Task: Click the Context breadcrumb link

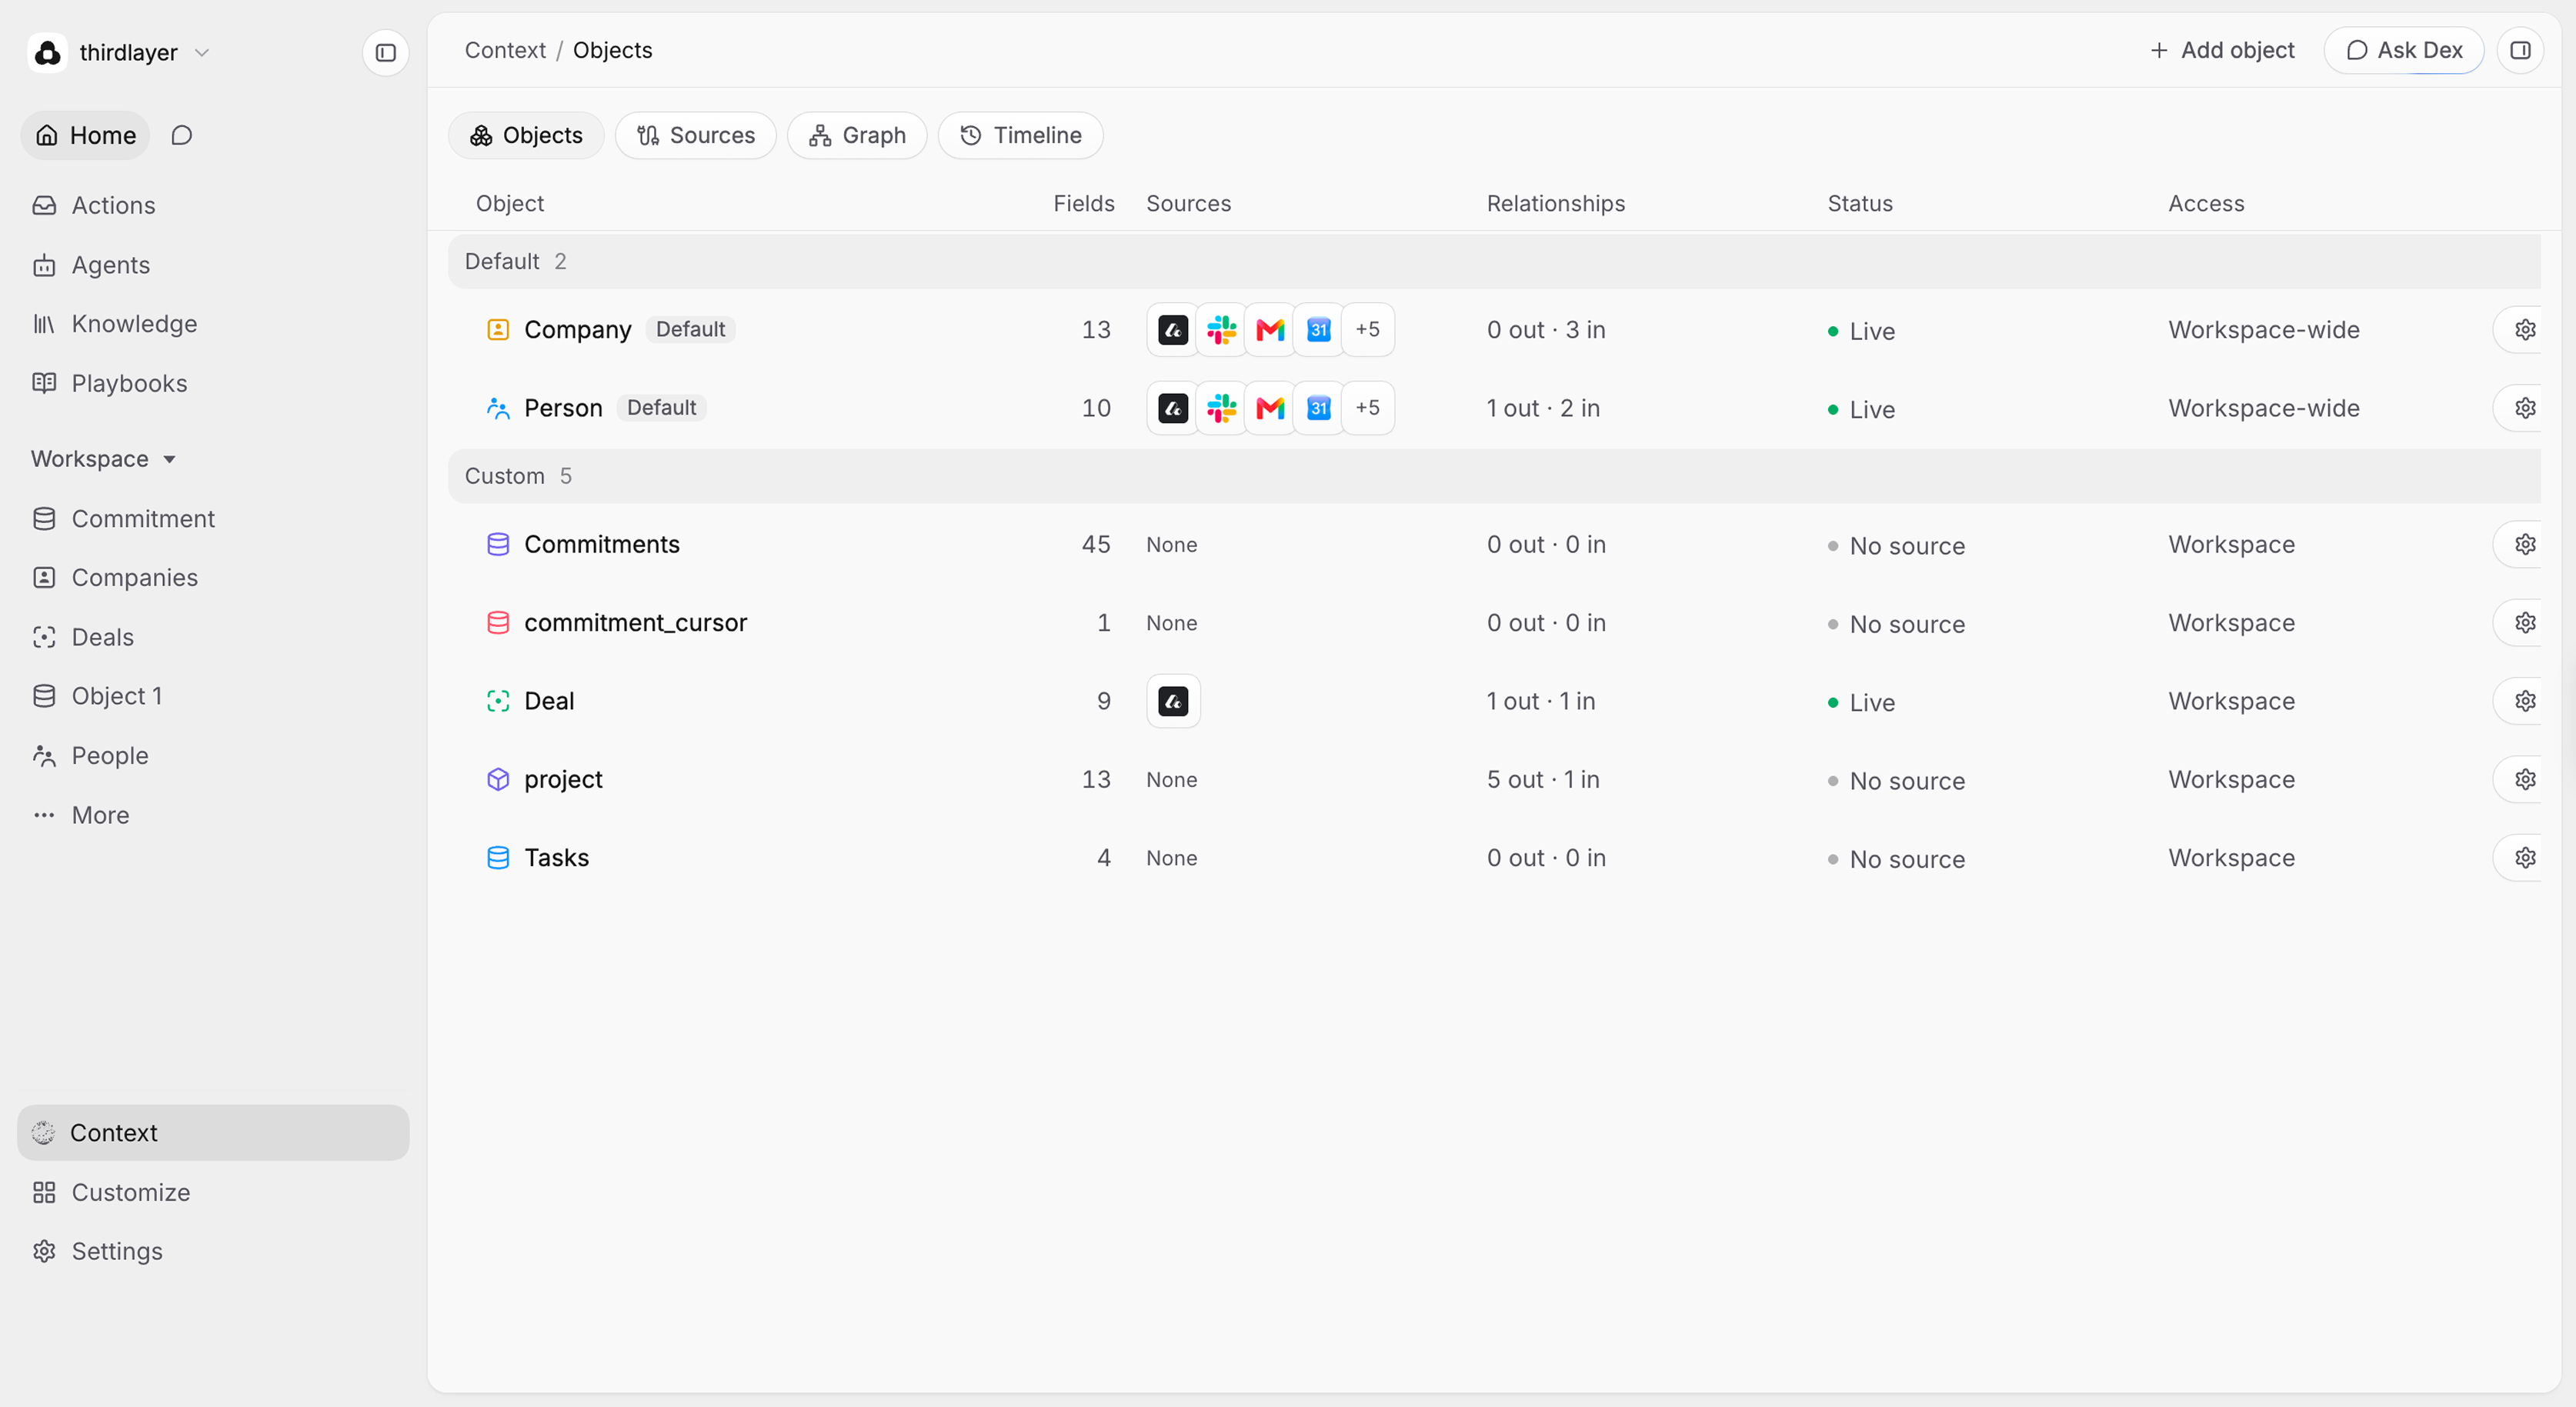Action: (x=505, y=50)
